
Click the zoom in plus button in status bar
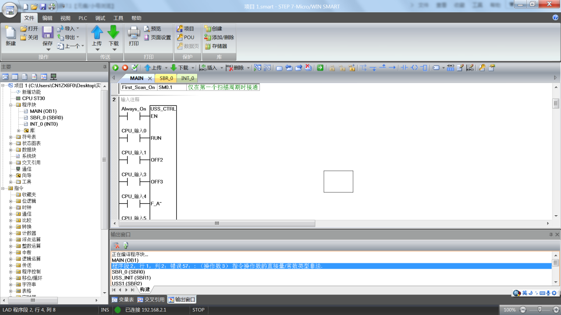click(556, 309)
